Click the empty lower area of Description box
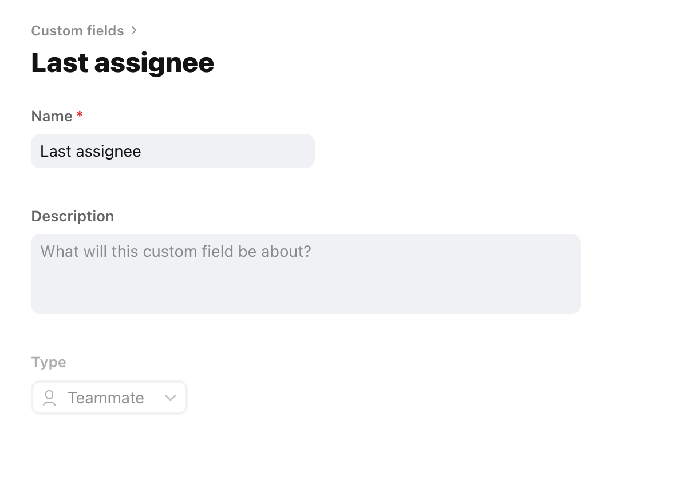 [x=305, y=295]
